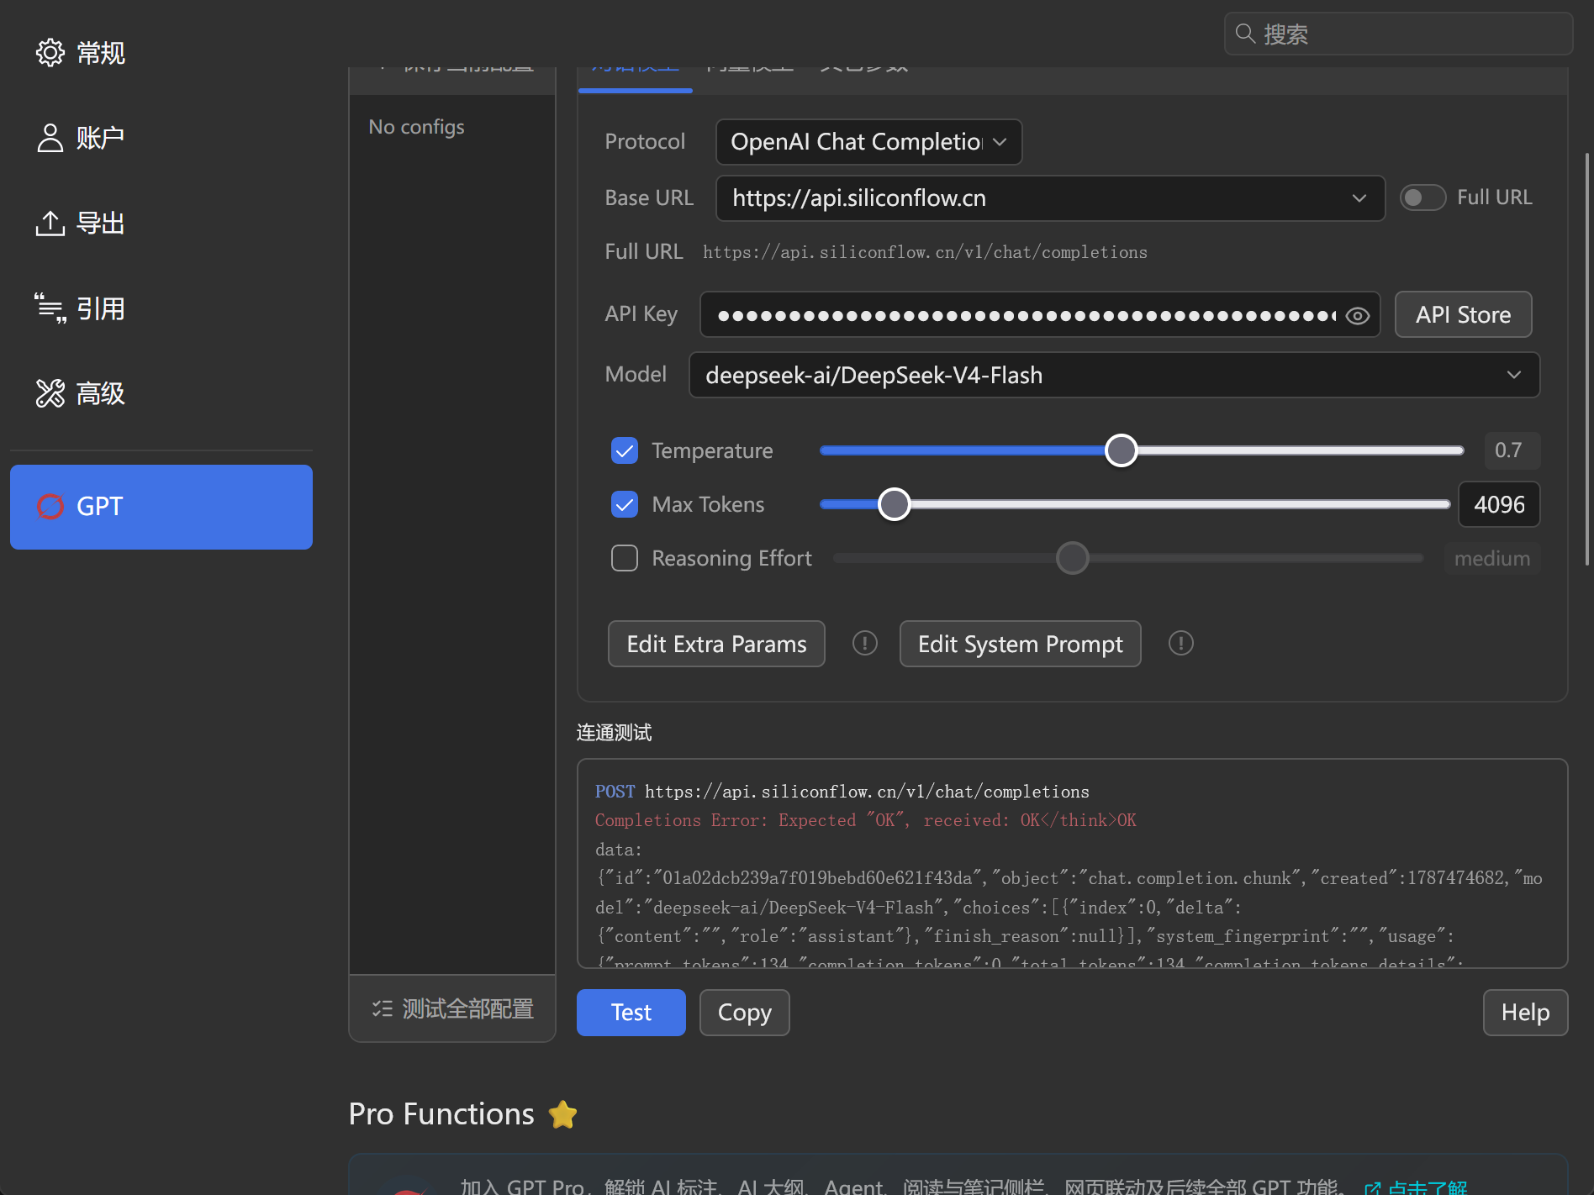The image size is (1594, 1195).
Task: Click the 连通测试 heading
Action: [x=614, y=733]
